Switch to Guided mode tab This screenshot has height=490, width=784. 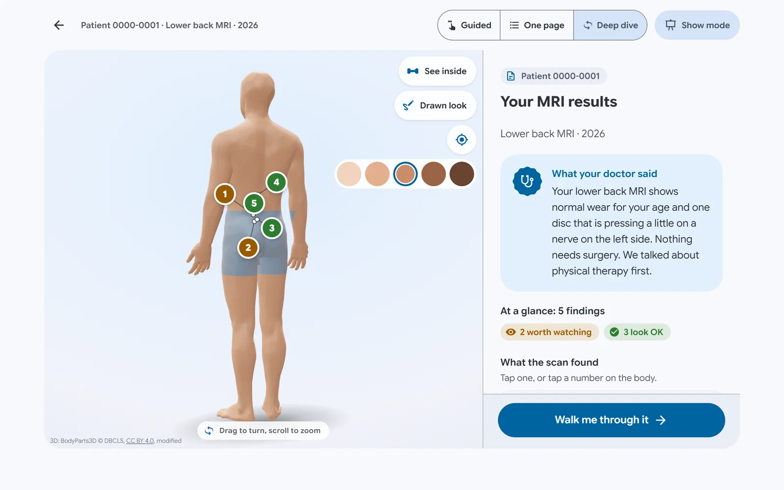(469, 25)
